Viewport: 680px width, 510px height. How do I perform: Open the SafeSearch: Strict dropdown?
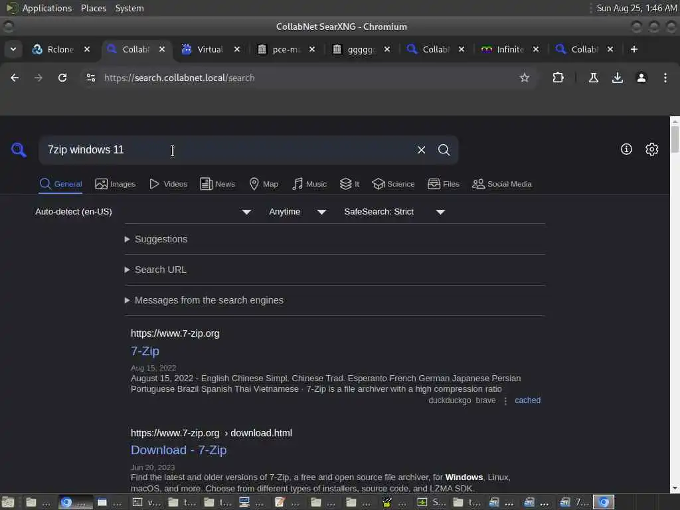coord(394,212)
